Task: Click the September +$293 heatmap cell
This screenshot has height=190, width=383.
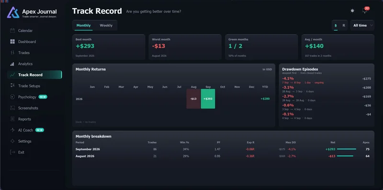Action: pos(208,99)
